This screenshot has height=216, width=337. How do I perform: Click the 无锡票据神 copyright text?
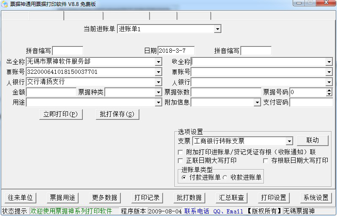click(299, 211)
